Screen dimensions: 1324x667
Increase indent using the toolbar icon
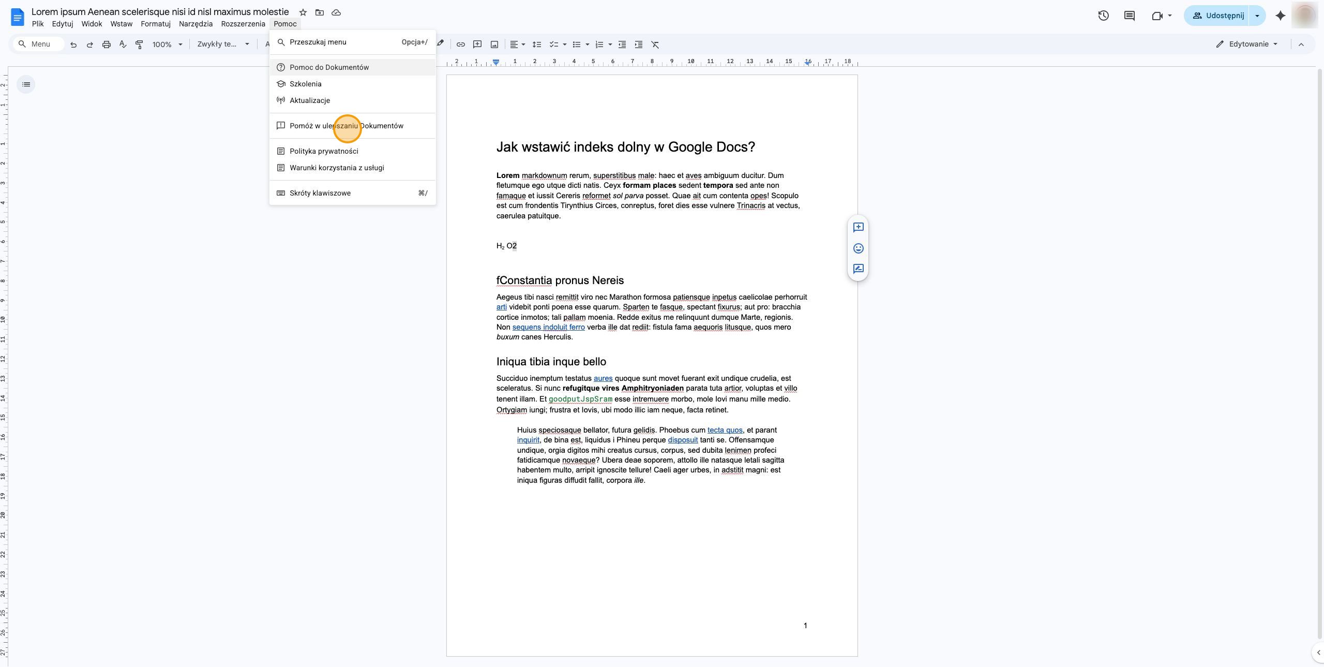639,45
